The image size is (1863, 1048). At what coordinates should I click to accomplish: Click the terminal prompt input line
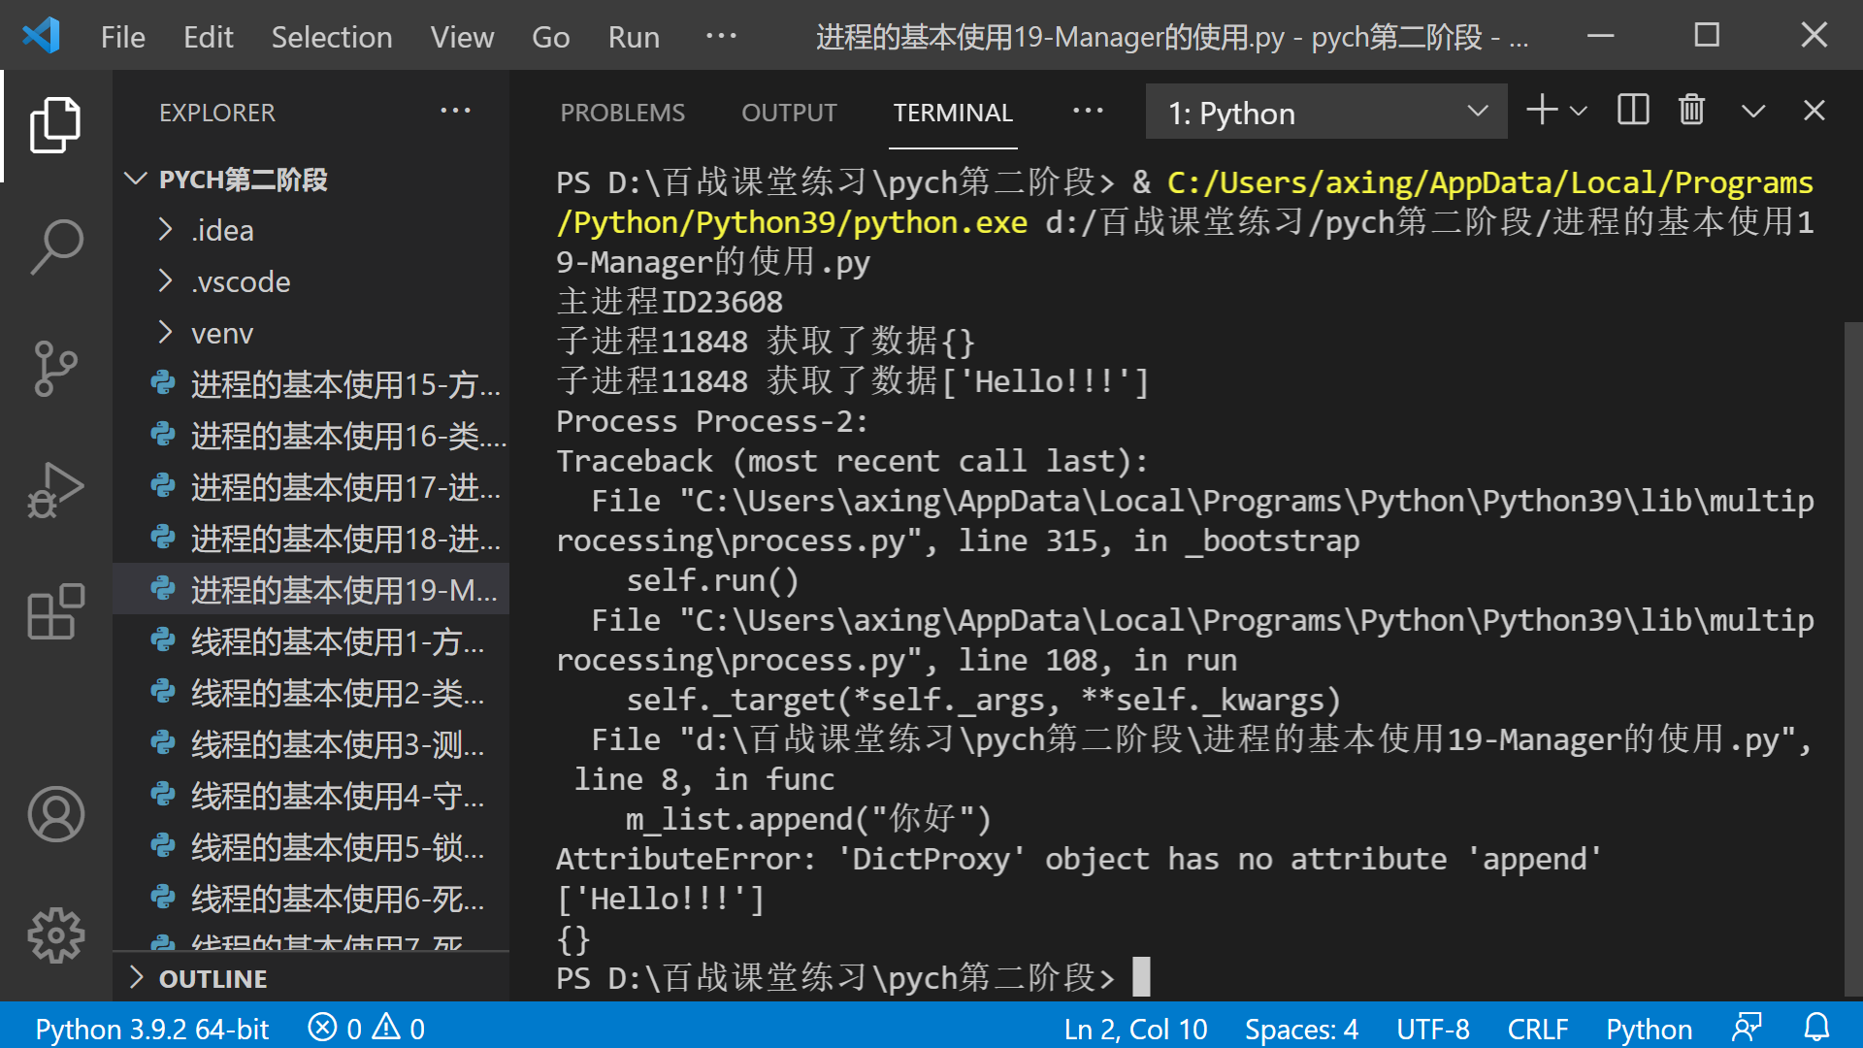[x=852, y=977]
